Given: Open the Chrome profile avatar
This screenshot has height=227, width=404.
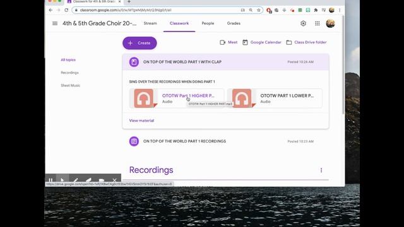Looking at the screenshot, I should coord(331,10).
